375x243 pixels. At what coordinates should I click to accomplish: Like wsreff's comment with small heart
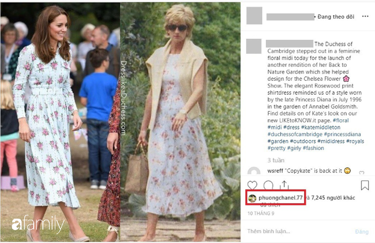click(362, 173)
